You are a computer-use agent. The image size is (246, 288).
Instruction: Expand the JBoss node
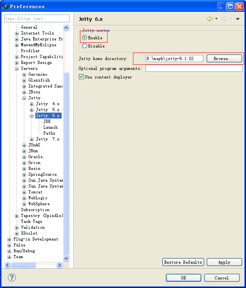pos(24,92)
